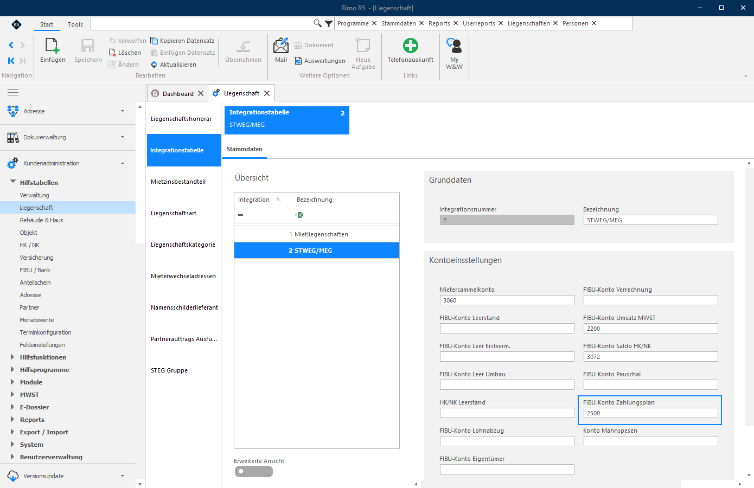This screenshot has height=488, width=754.
Task: Navigate to previous record arrow
Action: pyautogui.click(x=11, y=45)
